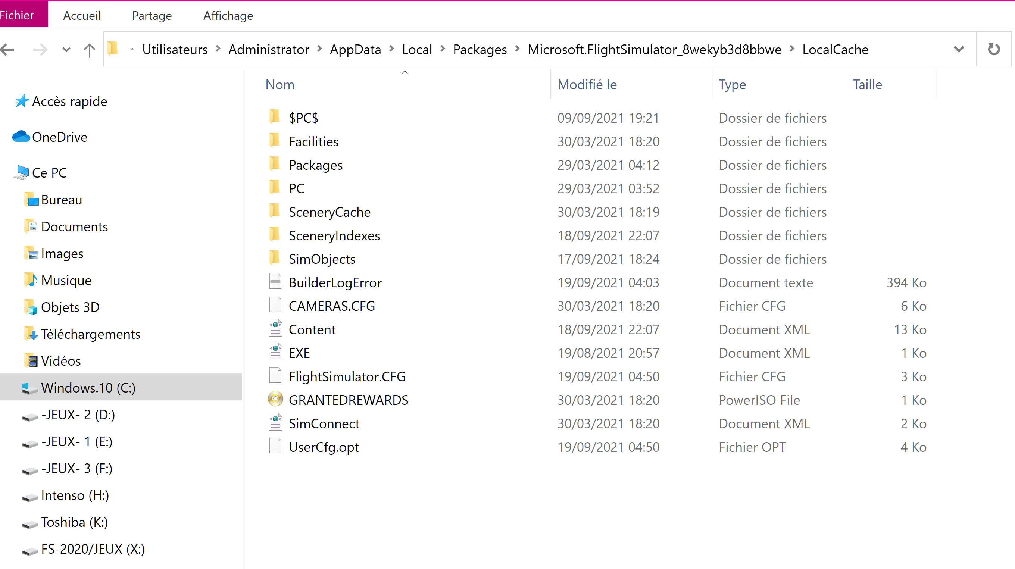
Task: Expand the breadcrumb arrow after Packages
Action: coord(516,49)
